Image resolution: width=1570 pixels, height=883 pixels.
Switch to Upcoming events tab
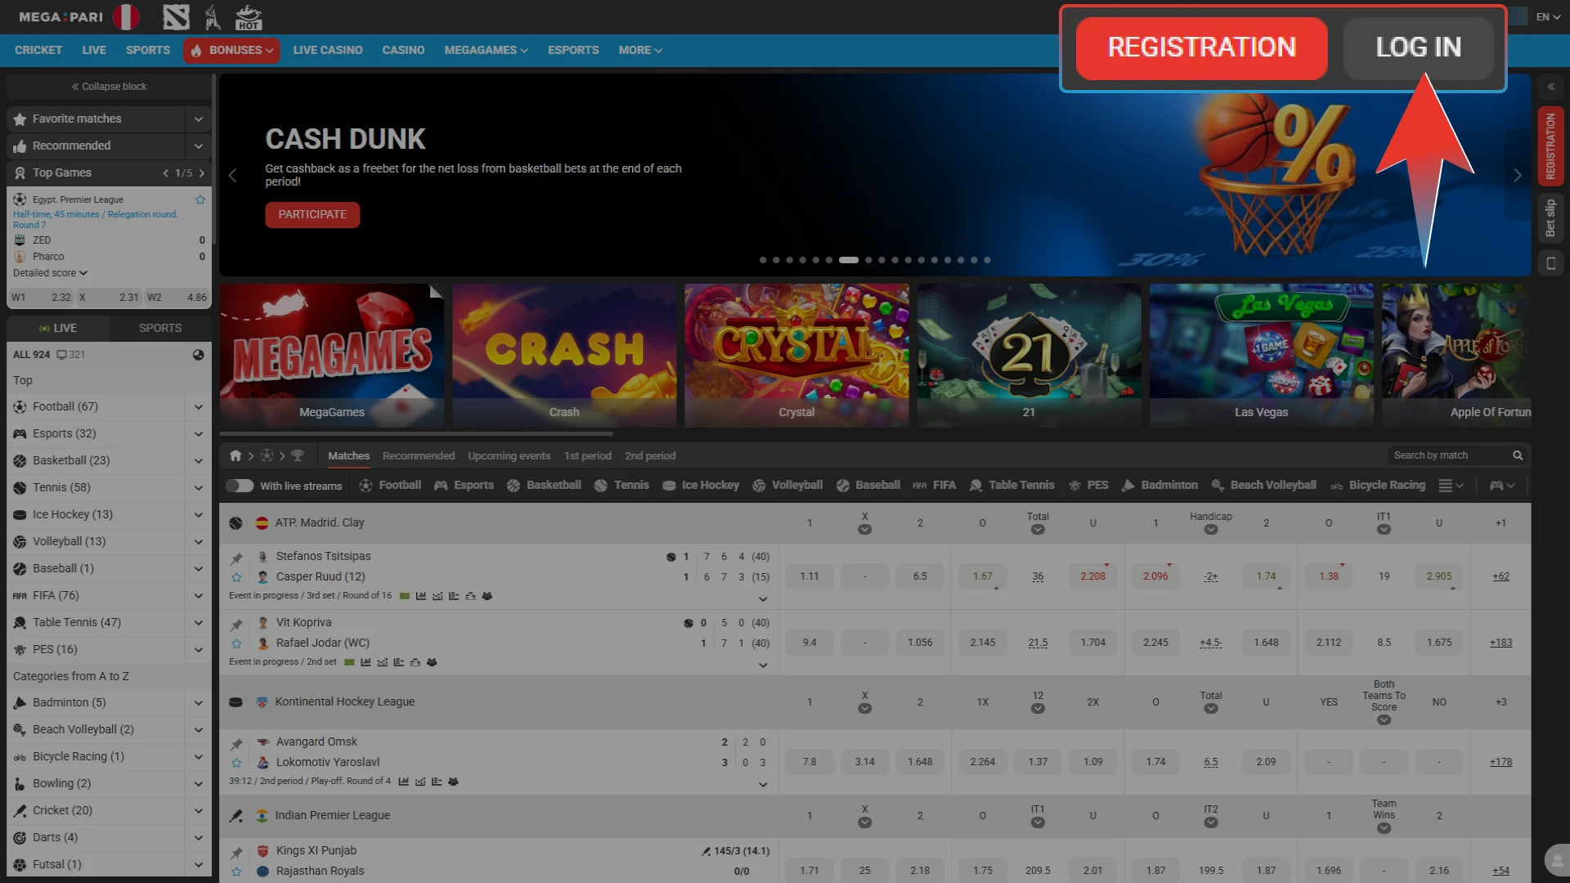tap(509, 455)
